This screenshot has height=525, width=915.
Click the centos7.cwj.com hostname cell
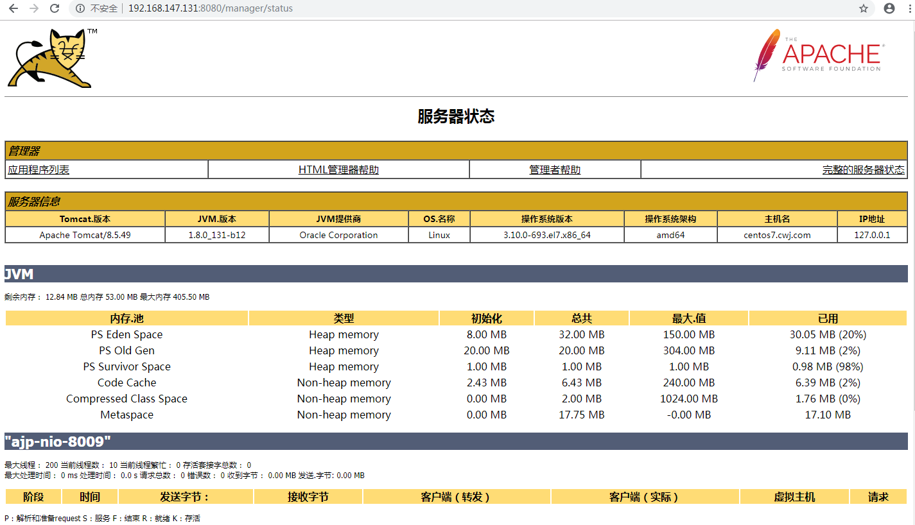pos(777,235)
